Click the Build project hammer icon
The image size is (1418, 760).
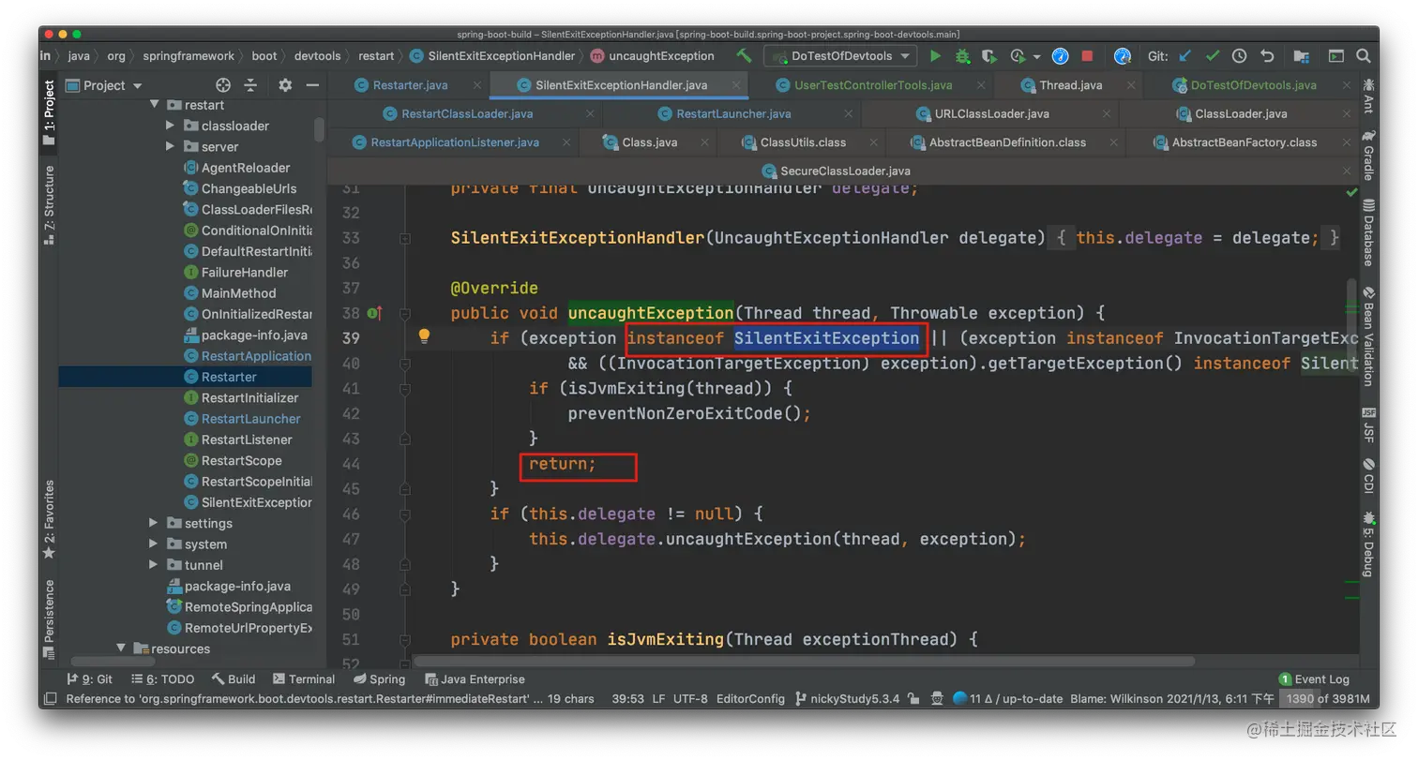pyautogui.click(x=744, y=56)
